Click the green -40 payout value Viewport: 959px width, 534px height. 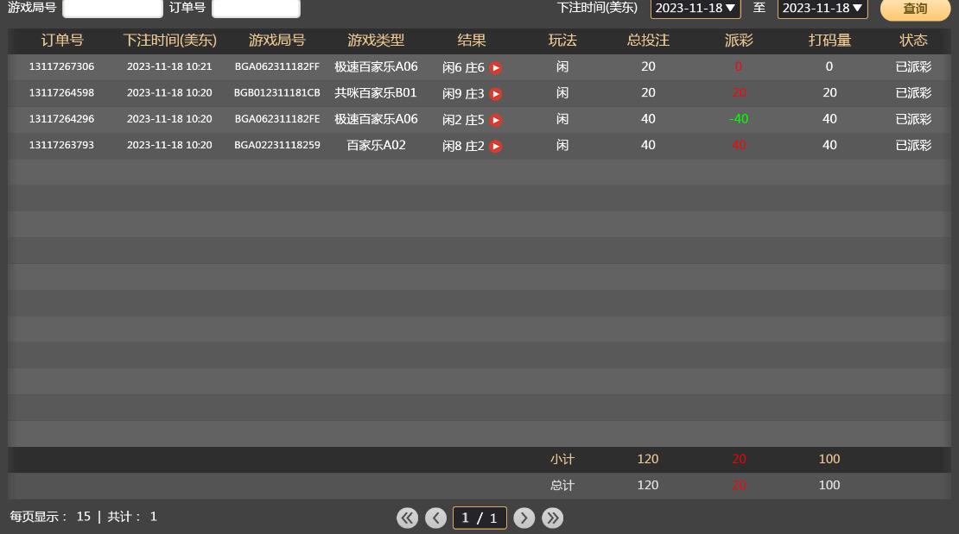tap(739, 119)
